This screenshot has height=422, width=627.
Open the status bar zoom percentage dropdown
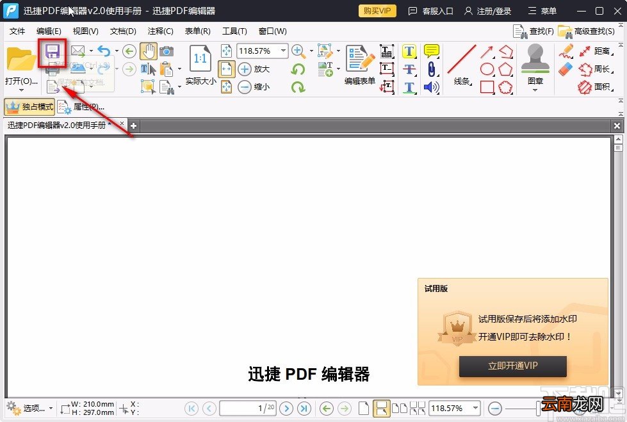[475, 409]
